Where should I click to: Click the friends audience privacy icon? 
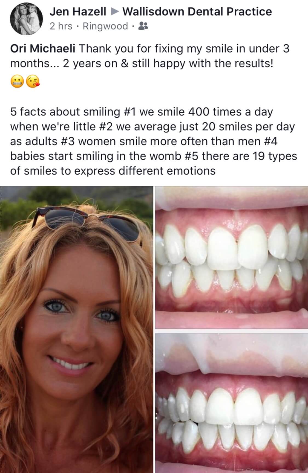coord(143,26)
